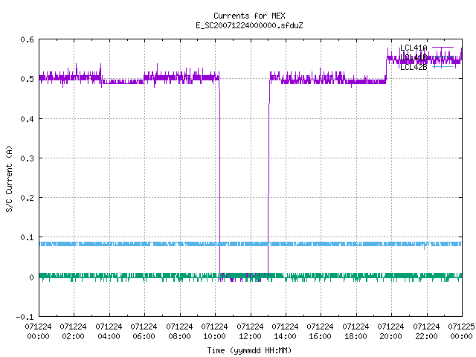The width and height of the screenshot is (476, 357).
Task: Click the 071224 00:00 x-axis tick label
Action: point(38,332)
